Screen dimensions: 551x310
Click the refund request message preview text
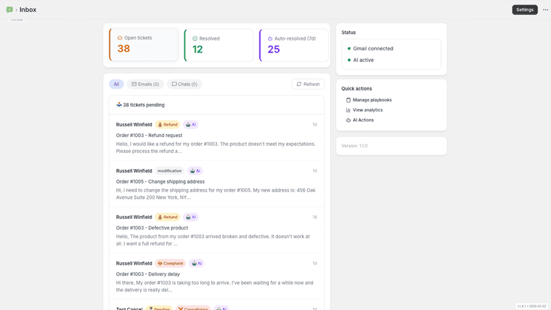coord(216,148)
